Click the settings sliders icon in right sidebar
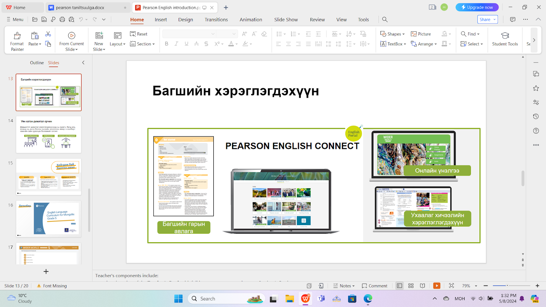 click(x=536, y=102)
